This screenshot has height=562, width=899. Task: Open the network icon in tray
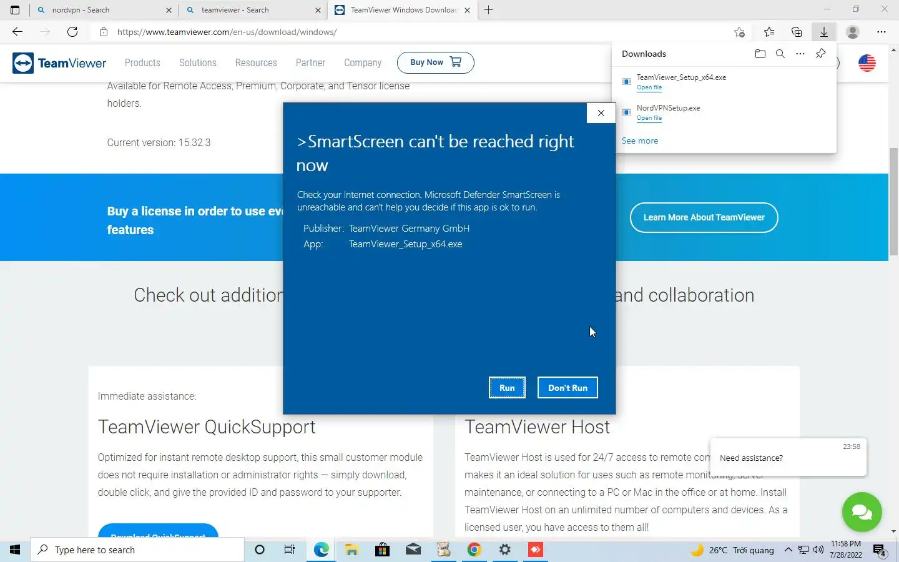coord(803,550)
